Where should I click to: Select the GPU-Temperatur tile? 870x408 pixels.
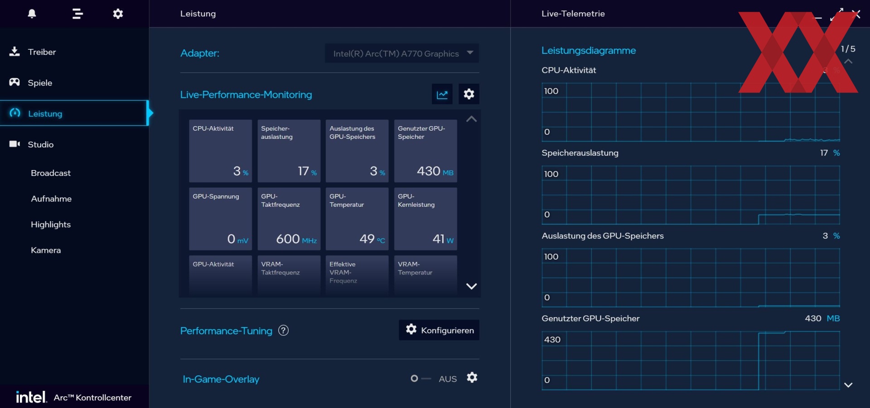(357, 219)
